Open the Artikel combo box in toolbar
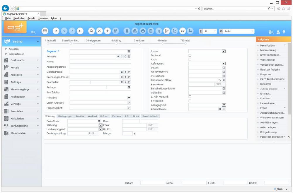Viewport: 293px width, 193px height. (252, 31)
